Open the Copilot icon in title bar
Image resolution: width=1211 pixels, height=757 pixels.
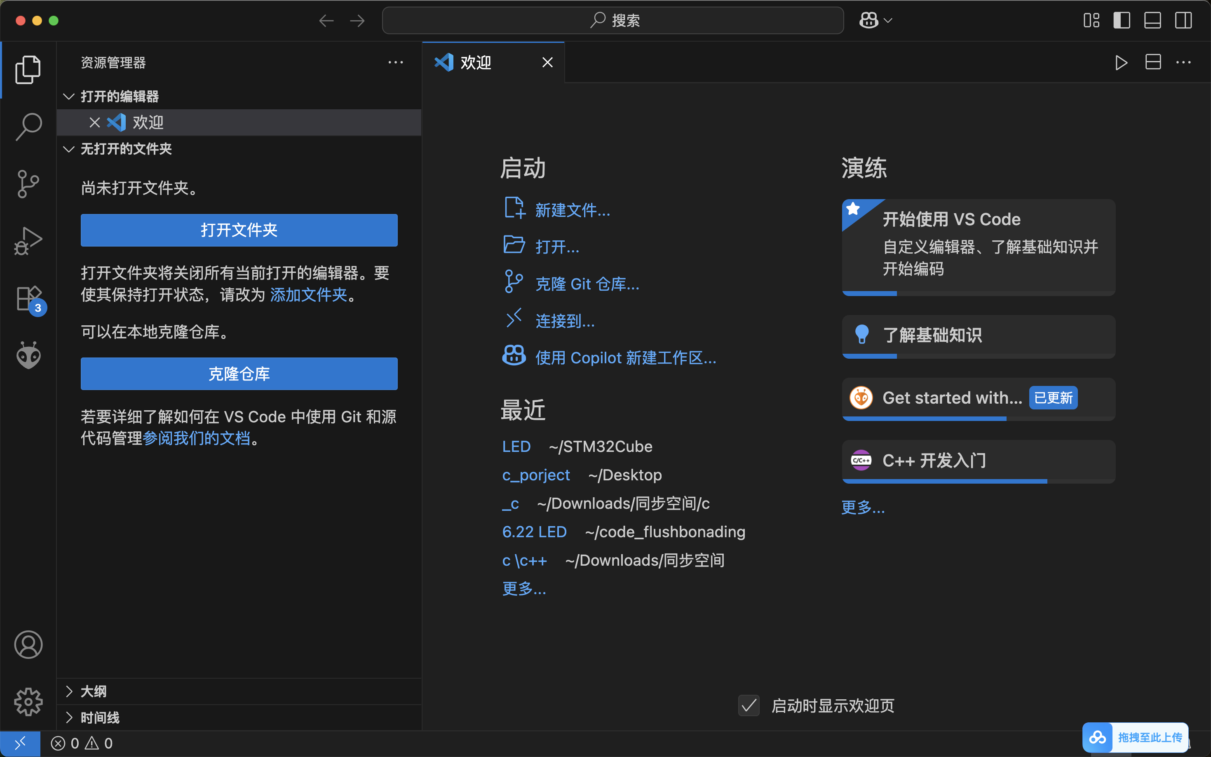[x=869, y=21]
